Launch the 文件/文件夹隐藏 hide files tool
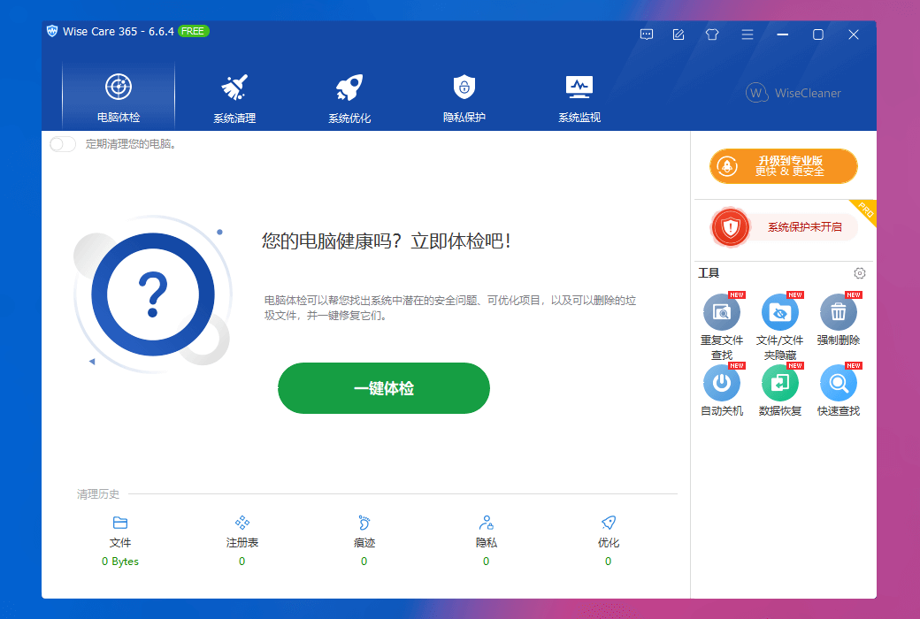 [x=780, y=312]
